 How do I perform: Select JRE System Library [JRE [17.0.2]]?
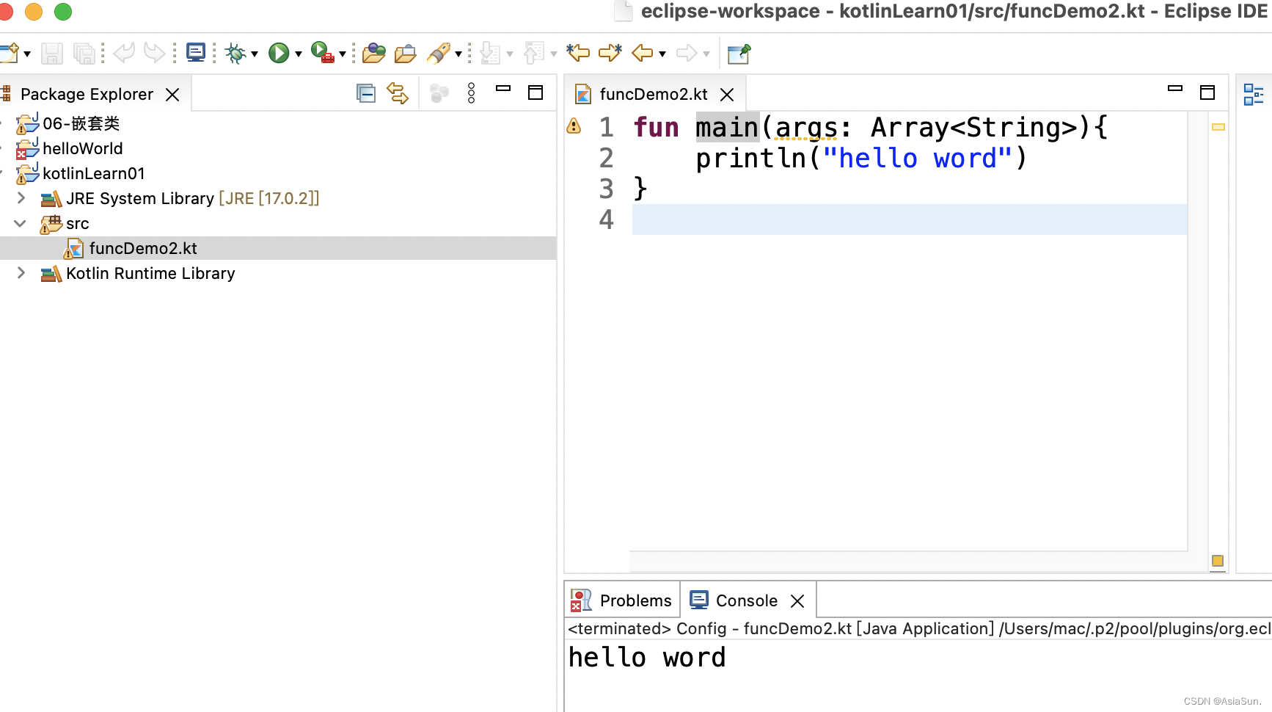192,198
